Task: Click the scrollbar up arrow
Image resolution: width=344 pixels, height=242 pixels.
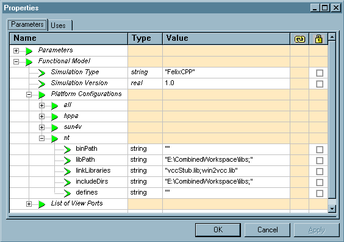Action: pos(332,37)
